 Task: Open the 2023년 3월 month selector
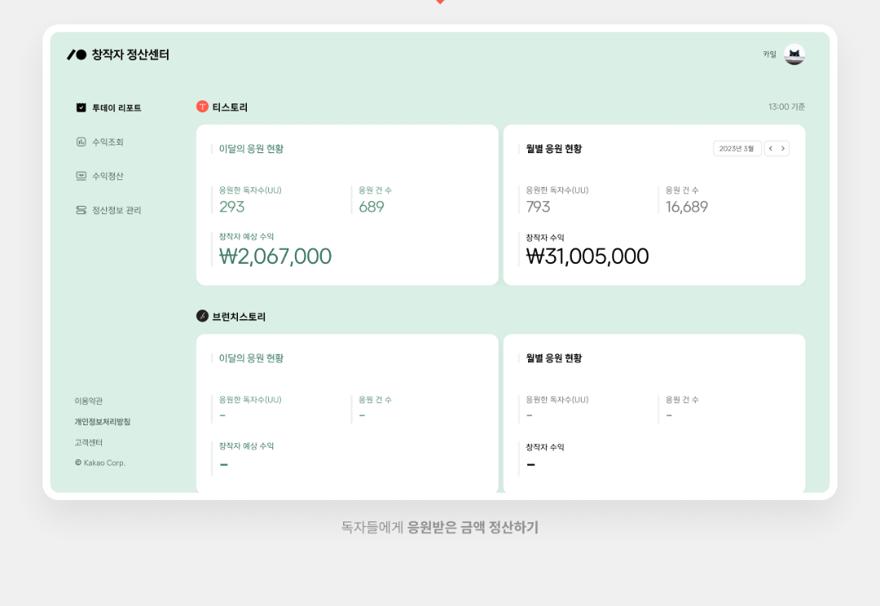click(737, 148)
